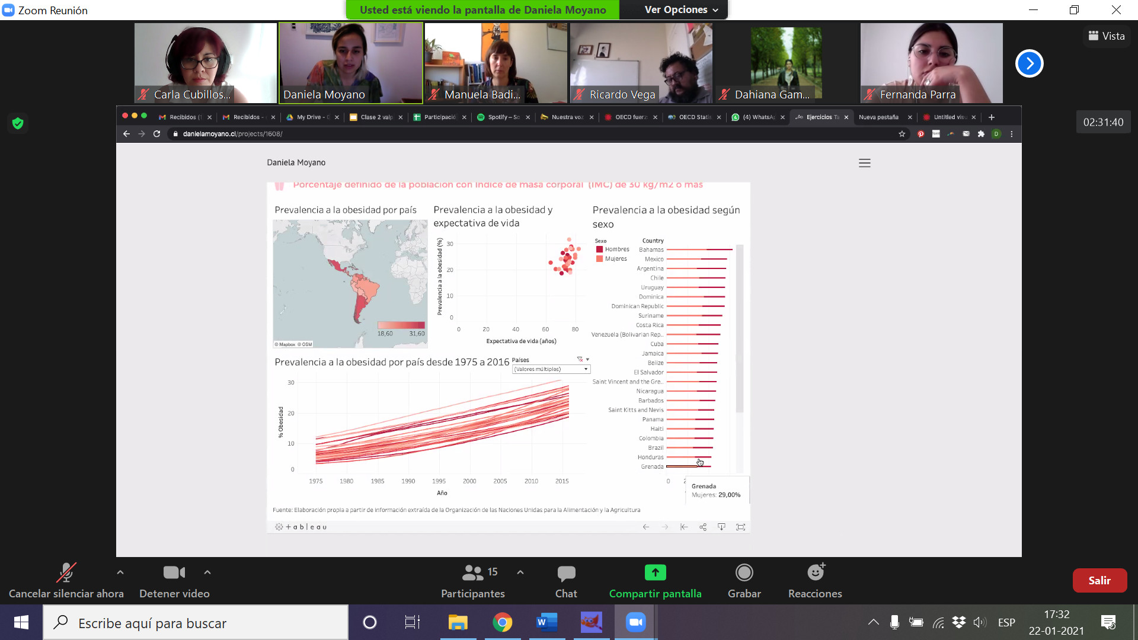The image size is (1138, 640).
Task: Reload the danielamoyano.cl page
Action: (157, 134)
